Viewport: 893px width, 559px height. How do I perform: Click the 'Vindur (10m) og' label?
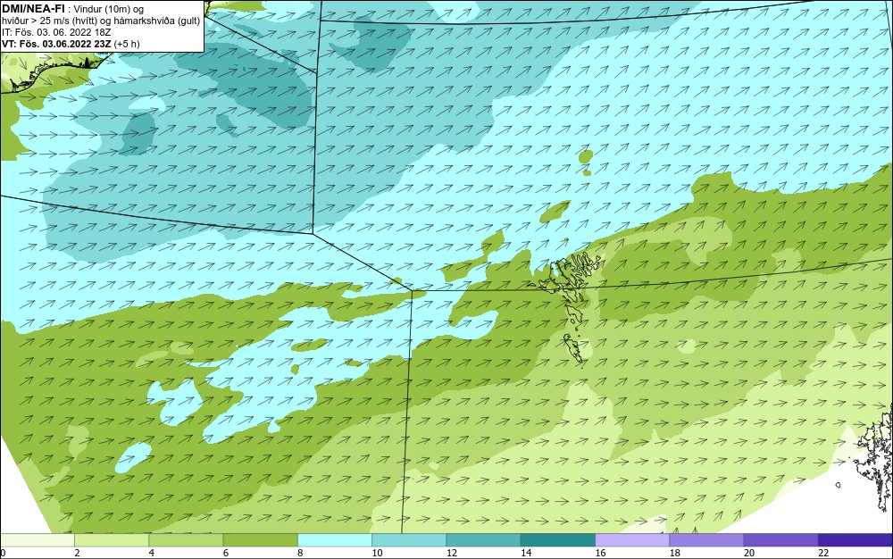[x=108, y=9]
